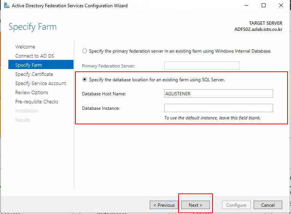Click the Database Host Name label
This screenshot has width=291, height=214.
[104, 94]
